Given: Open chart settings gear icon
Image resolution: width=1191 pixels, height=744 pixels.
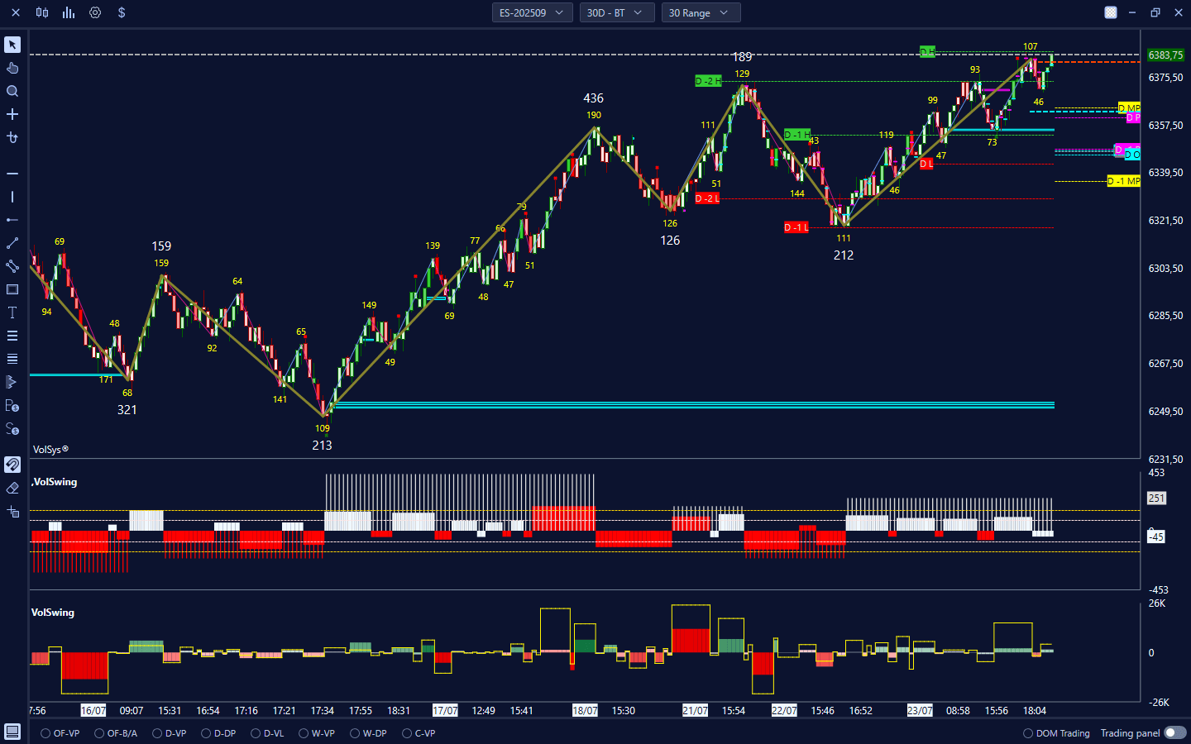Looking at the screenshot, I should point(95,12).
